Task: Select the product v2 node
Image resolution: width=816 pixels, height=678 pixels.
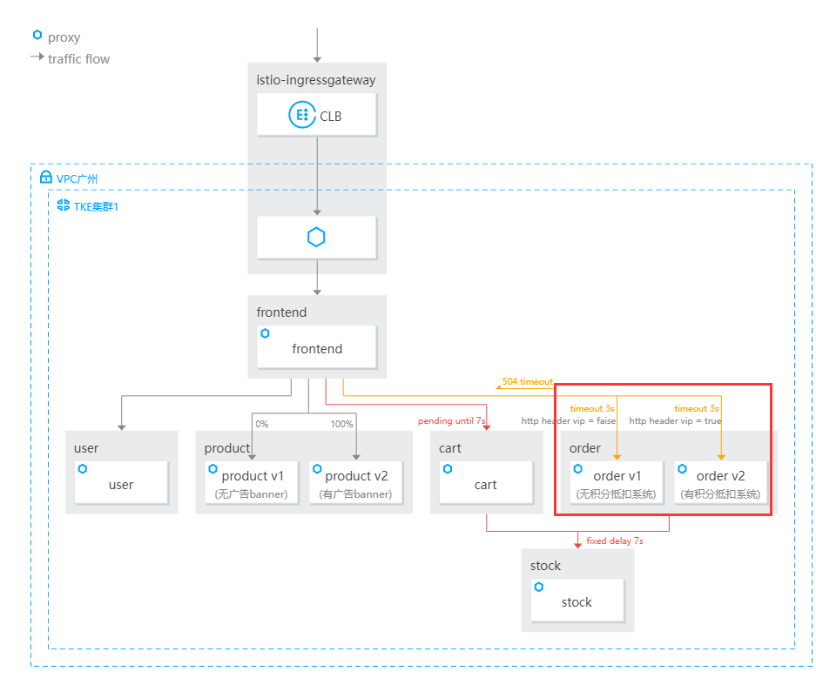Action: click(355, 482)
